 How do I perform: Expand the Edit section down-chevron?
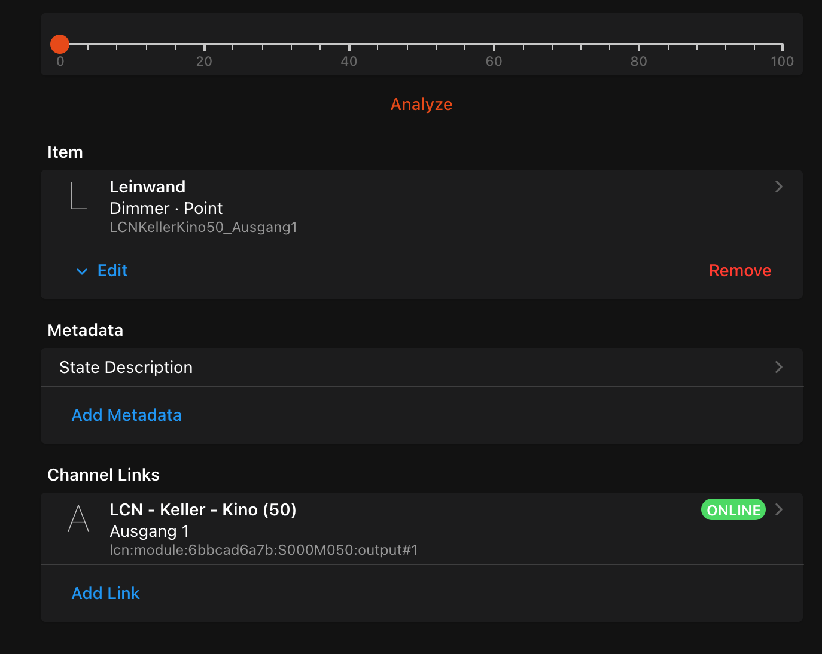tap(82, 271)
